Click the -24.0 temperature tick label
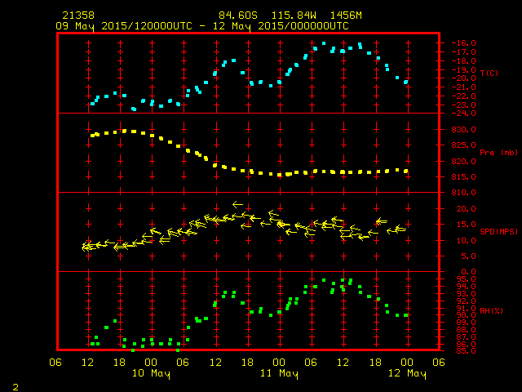The width and height of the screenshot is (522, 392). click(463, 114)
